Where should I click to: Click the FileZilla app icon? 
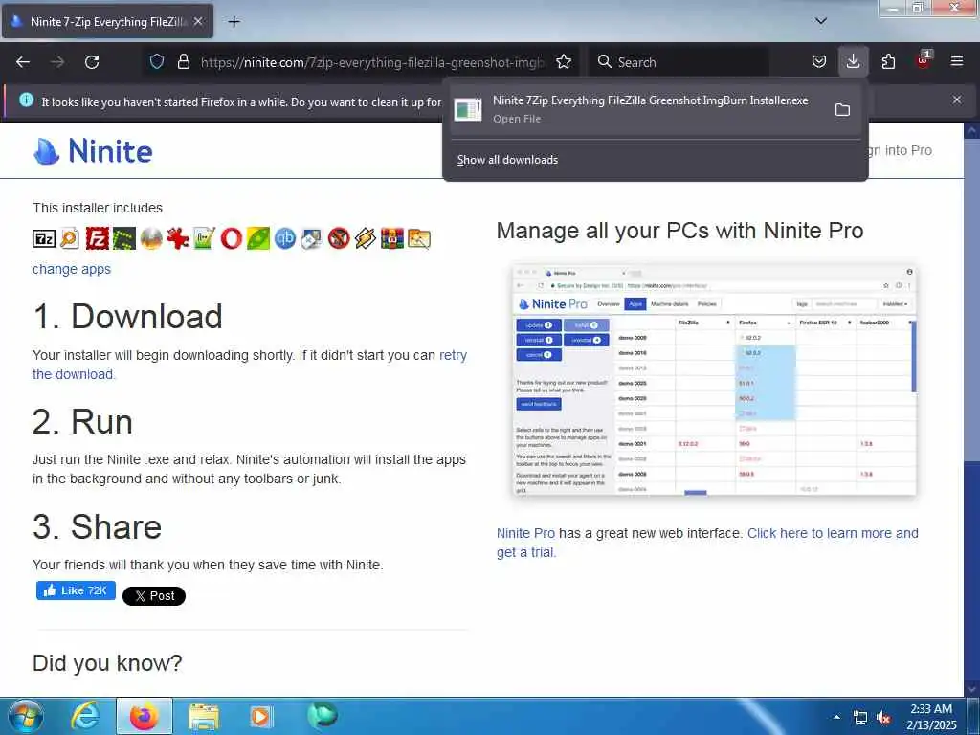coord(97,238)
